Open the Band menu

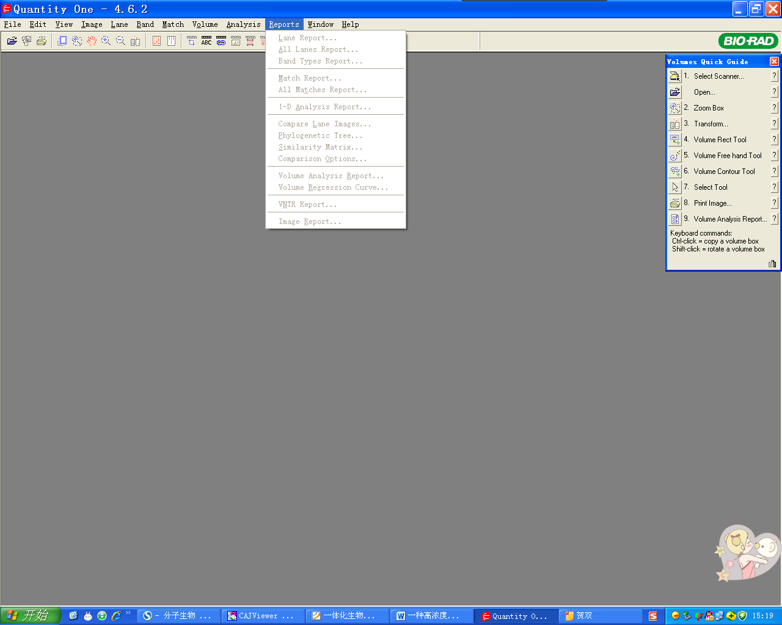pyautogui.click(x=145, y=24)
